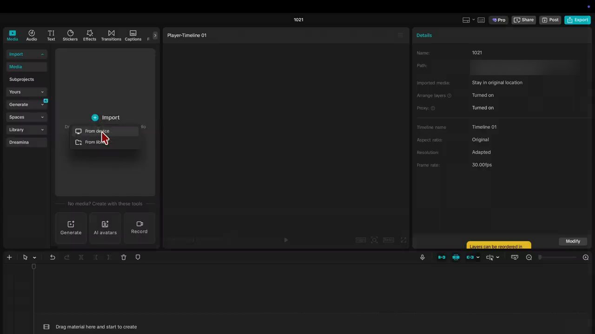Open the layout switcher icon
The height and width of the screenshot is (334, 595).
click(466, 20)
